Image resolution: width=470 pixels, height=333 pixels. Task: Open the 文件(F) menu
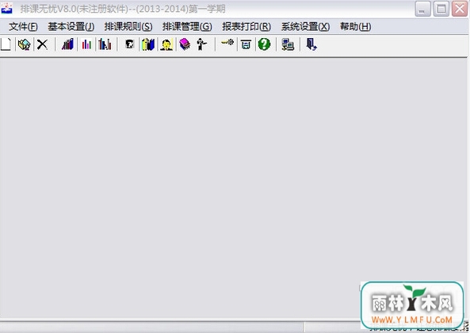coord(23,27)
